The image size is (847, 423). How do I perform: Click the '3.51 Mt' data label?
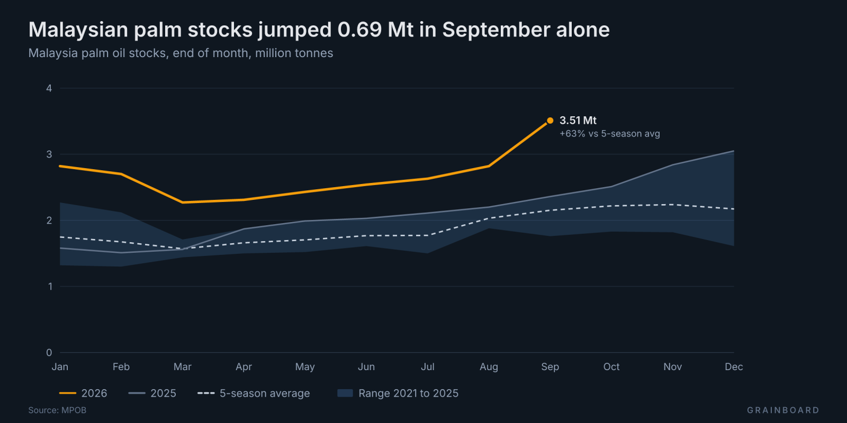tap(578, 121)
